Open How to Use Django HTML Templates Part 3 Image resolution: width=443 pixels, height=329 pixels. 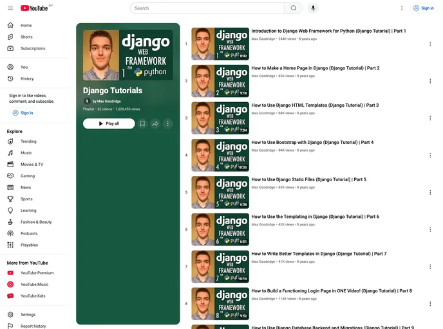tap(315, 105)
